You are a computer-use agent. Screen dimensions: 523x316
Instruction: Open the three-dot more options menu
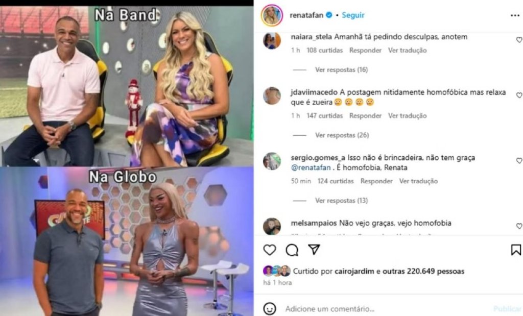coord(515,16)
